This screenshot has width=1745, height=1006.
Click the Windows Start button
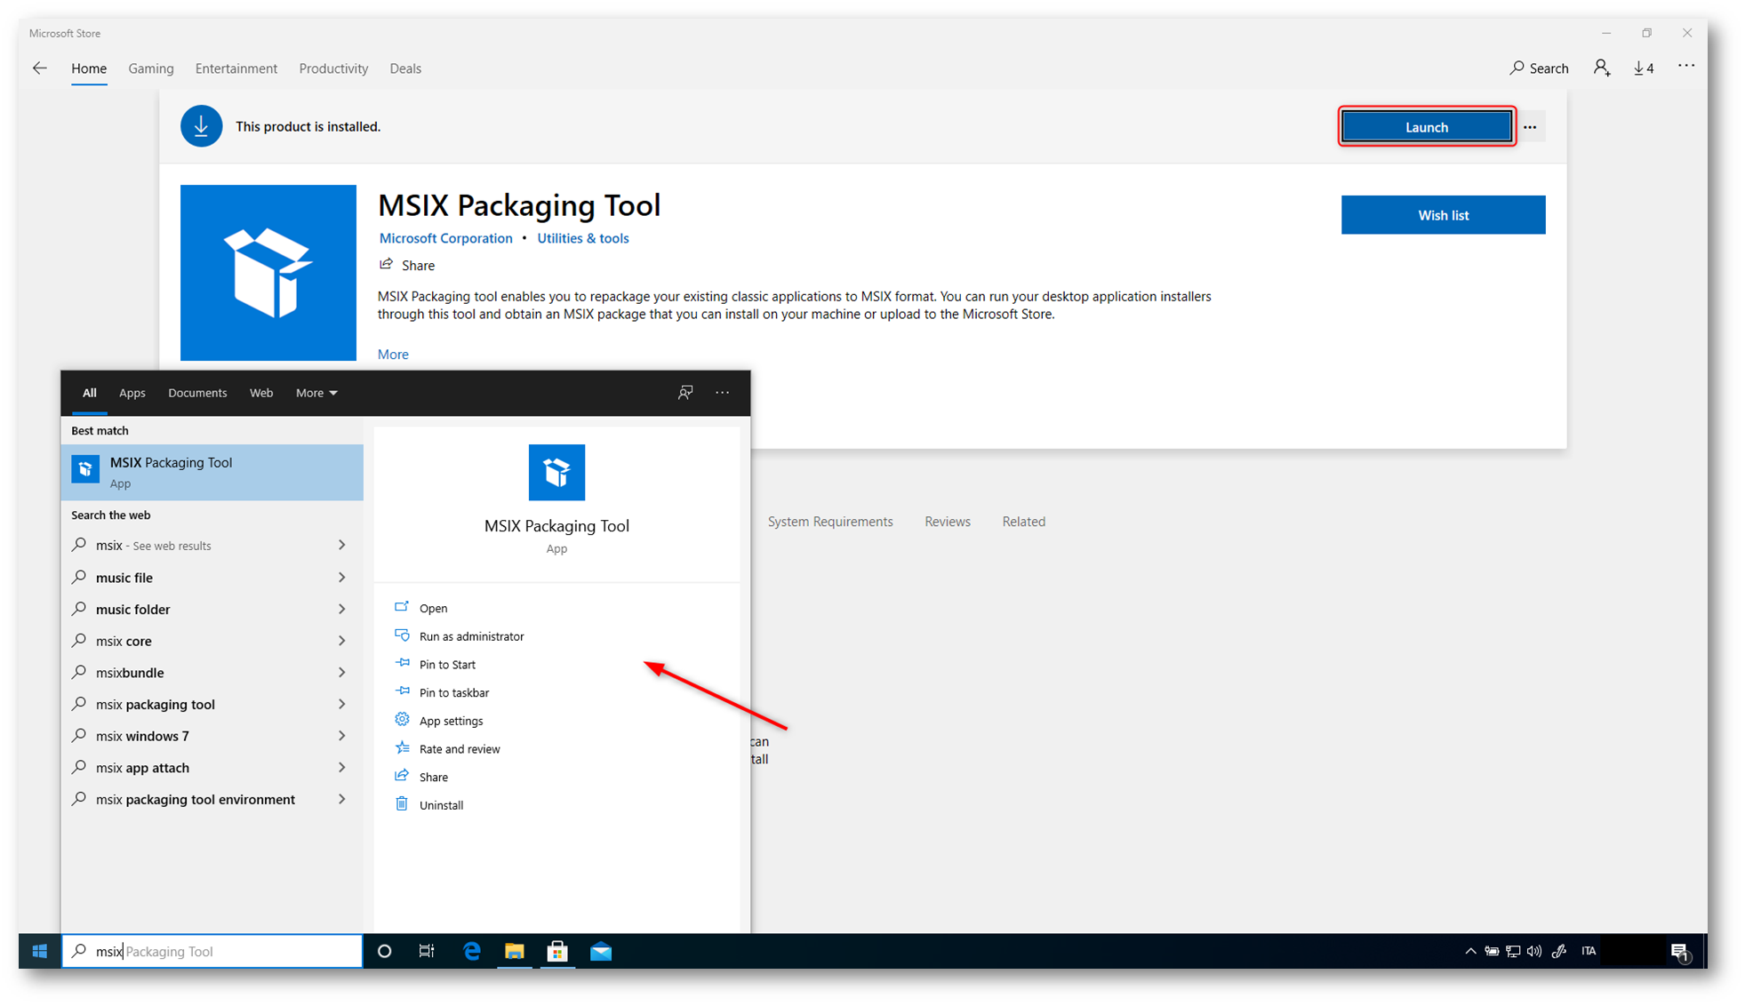39,951
